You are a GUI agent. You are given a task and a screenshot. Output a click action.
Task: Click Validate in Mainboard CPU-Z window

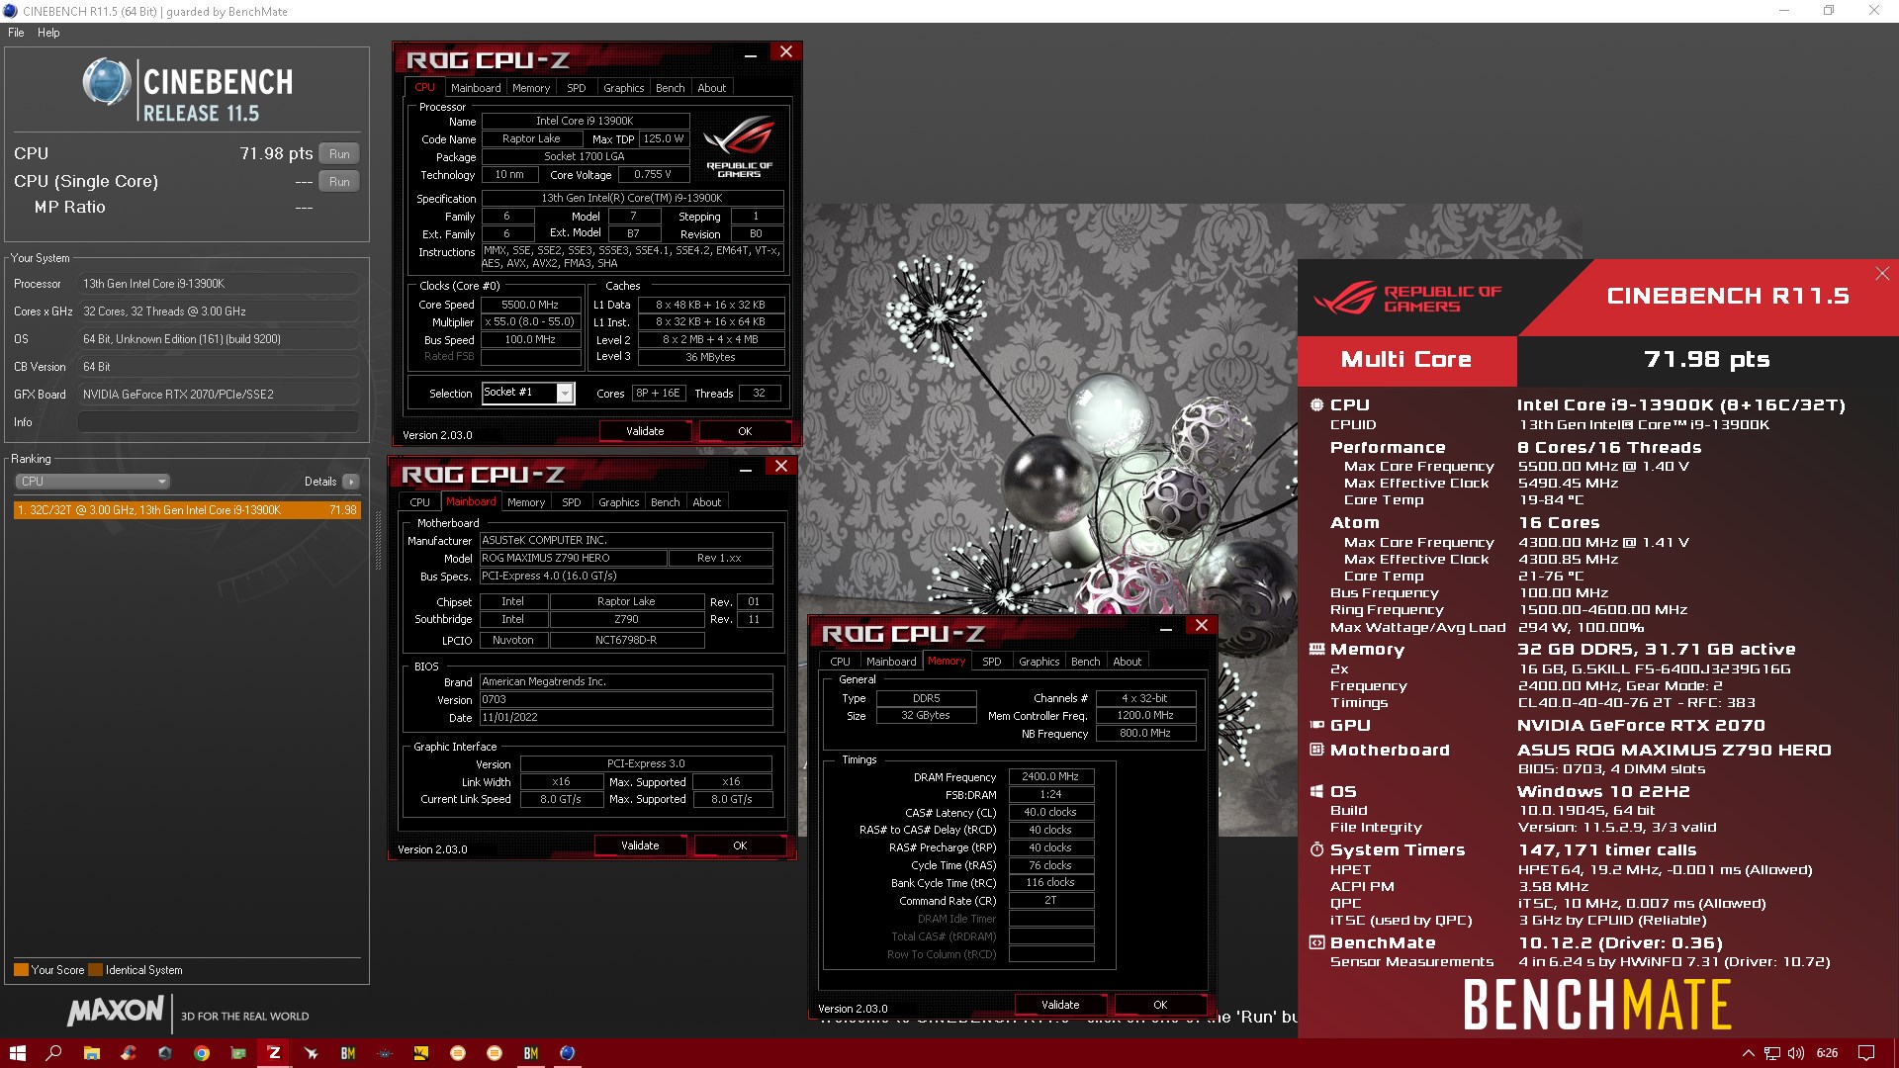coord(640,845)
